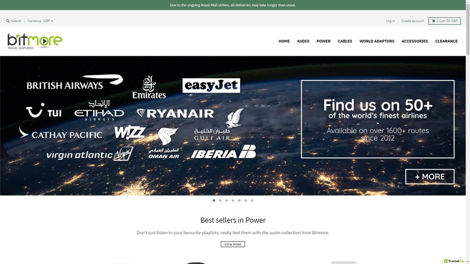Go to the last carousel slide dot
Image resolution: width=470 pixels, height=264 pixels.
tap(252, 200)
